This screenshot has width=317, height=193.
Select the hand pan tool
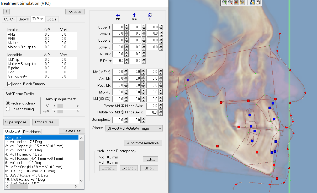pos(258,2)
